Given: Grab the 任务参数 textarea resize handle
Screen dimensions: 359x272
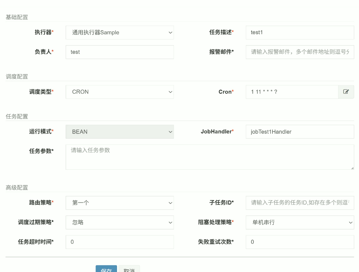Looking at the screenshot, I should pyautogui.click(x=352, y=167).
